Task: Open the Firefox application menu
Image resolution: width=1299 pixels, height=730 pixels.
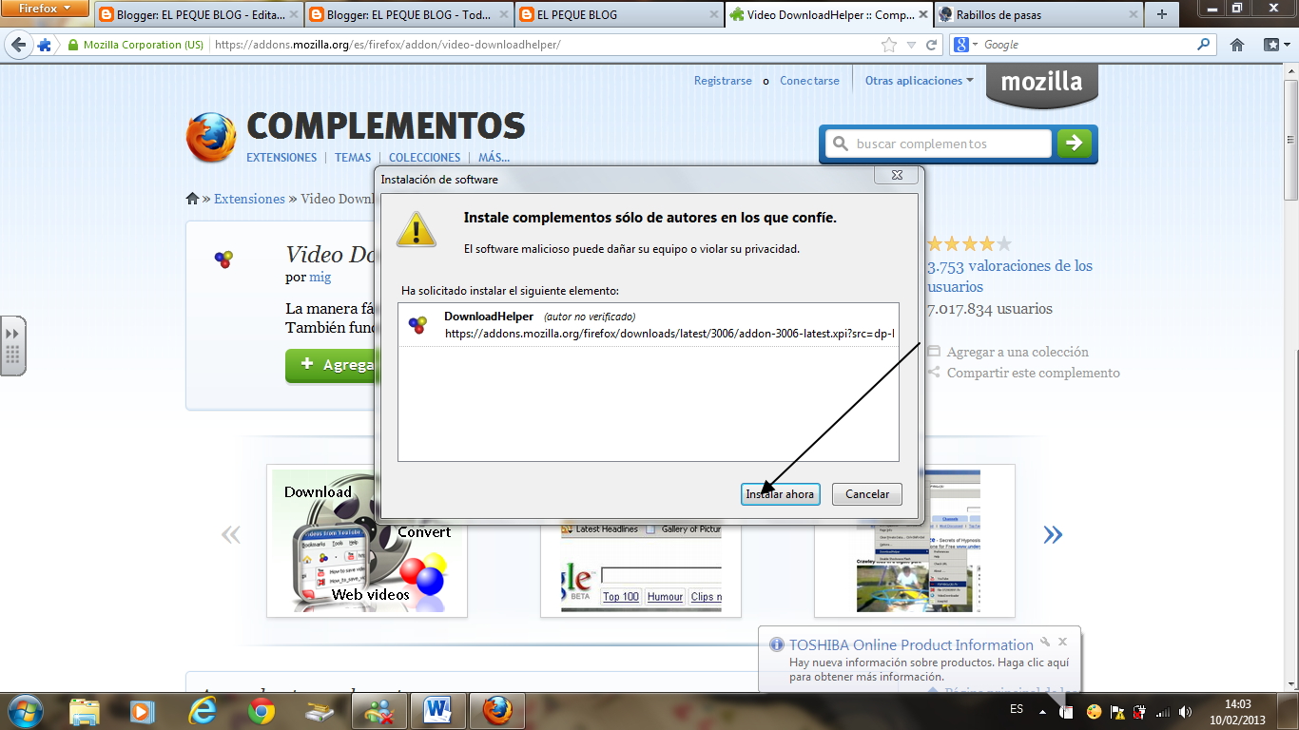Action: [x=46, y=9]
